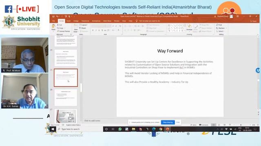Click the Find command
The height and width of the screenshot is (146, 261).
[x=219, y=25]
